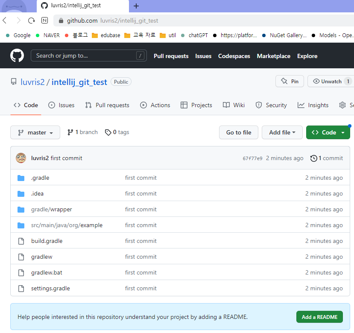Focus the Search or jump to field
The image size is (354, 333).
click(89, 55)
